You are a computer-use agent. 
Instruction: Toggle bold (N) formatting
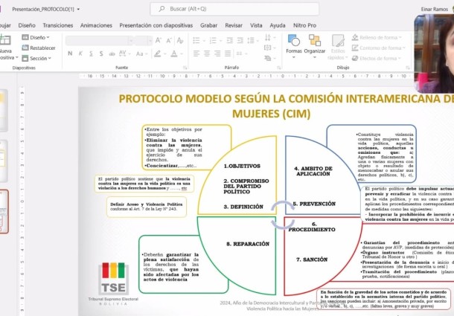pos(71,54)
